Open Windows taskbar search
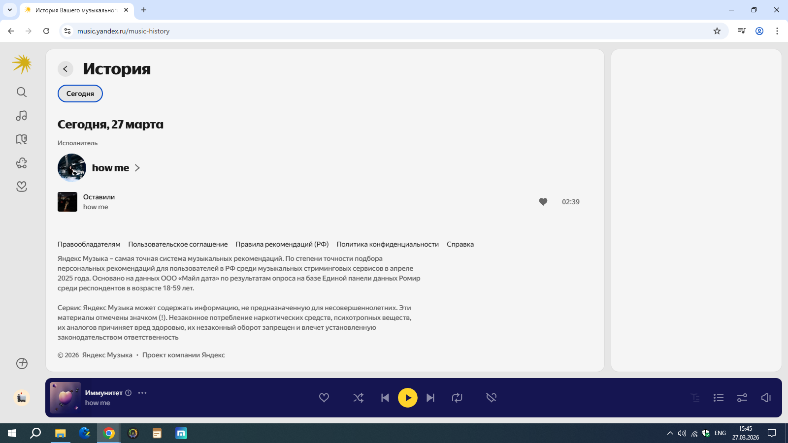The width and height of the screenshot is (788, 443). 35,433
